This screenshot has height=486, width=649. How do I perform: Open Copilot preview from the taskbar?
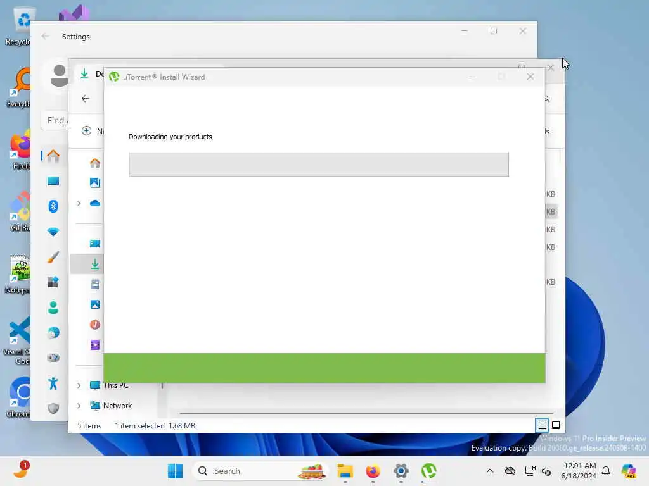click(x=629, y=471)
